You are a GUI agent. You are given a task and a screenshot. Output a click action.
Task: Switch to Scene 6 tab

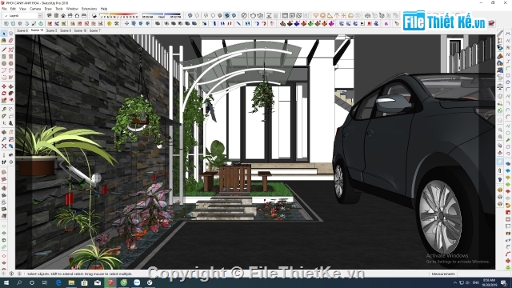click(22, 30)
